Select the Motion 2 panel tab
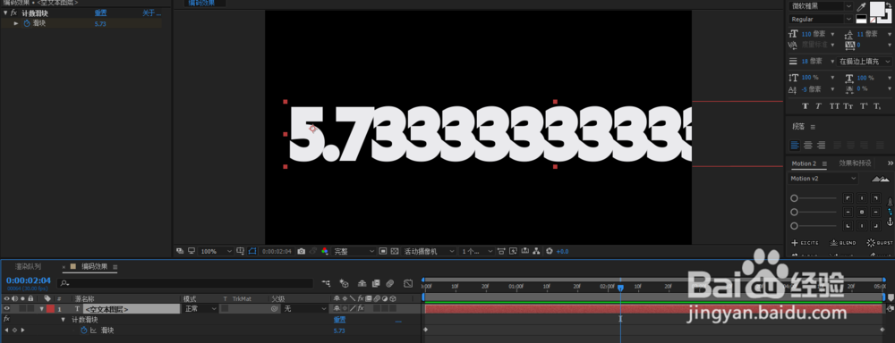Image resolution: width=895 pixels, height=343 pixels. [x=803, y=163]
